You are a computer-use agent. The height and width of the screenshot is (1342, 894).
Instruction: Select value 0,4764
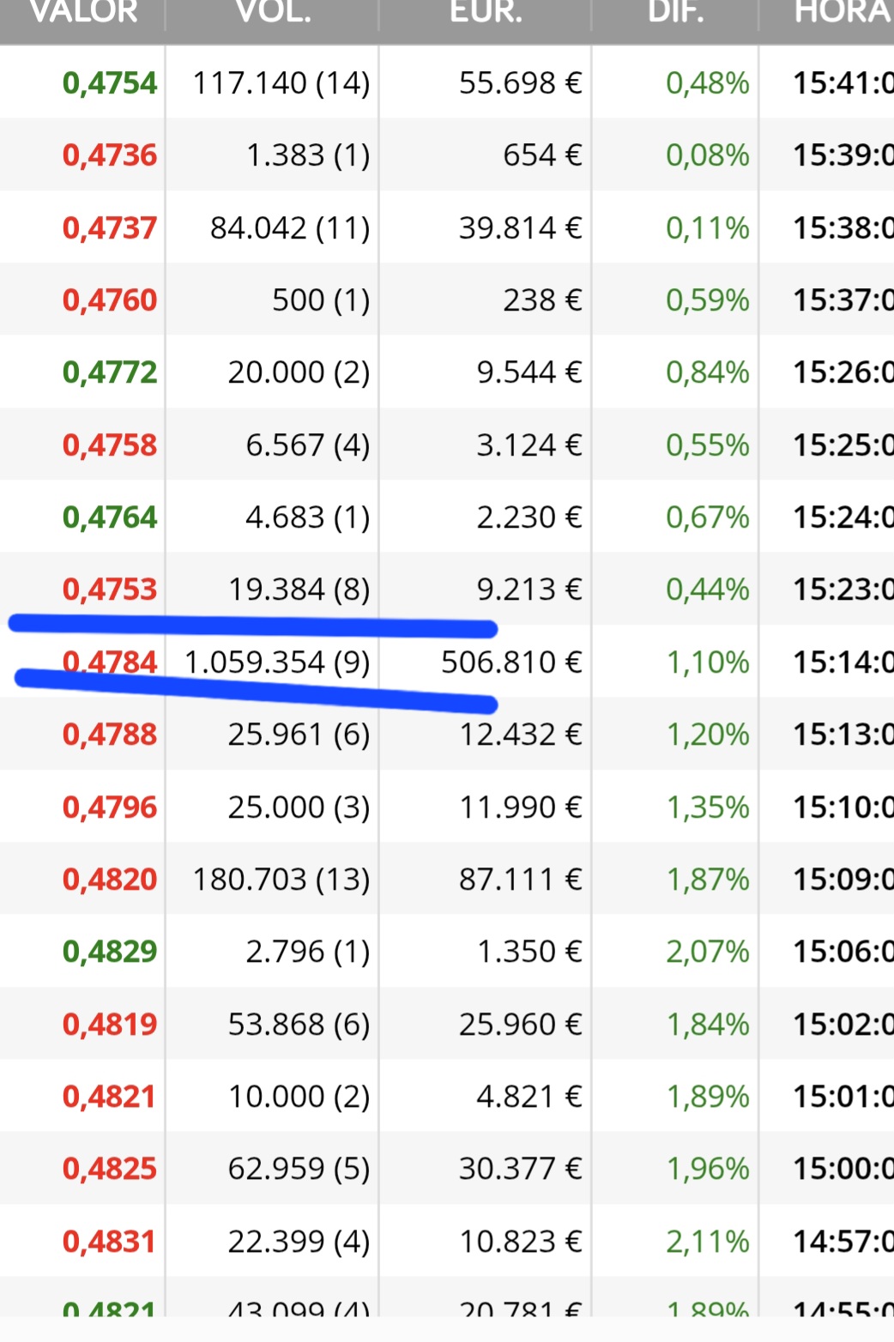110,517
